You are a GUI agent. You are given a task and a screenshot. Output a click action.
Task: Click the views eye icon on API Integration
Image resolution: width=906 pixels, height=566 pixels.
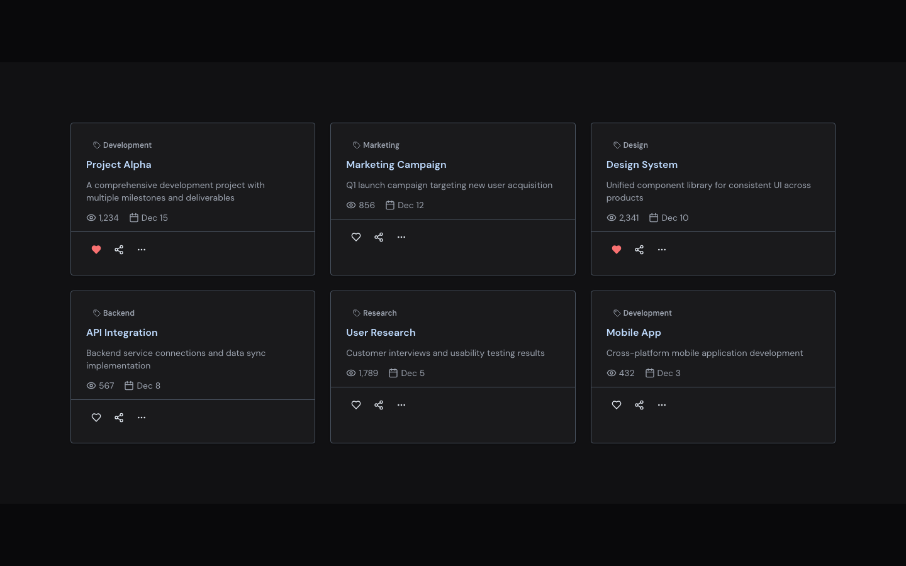pos(91,386)
